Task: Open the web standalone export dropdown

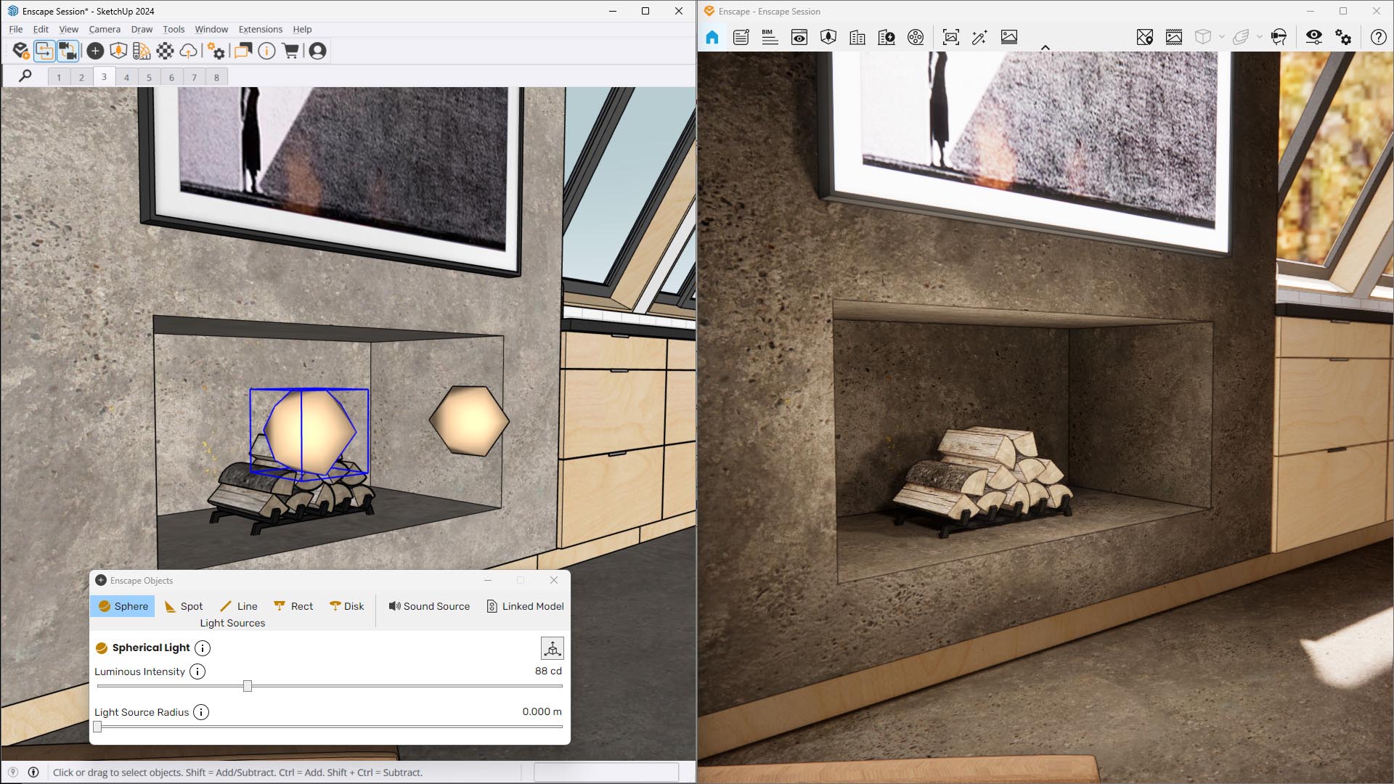Action: click(1260, 37)
